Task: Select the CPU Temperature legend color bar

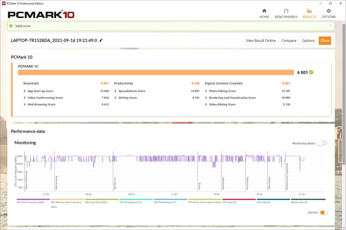Action: coord(136,199)
